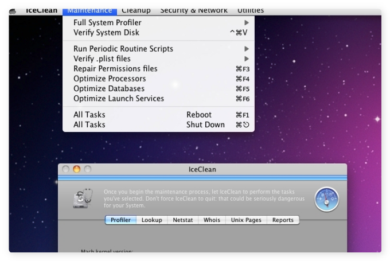
Task: Open the Utilities menu
Action: click(251, 11)
